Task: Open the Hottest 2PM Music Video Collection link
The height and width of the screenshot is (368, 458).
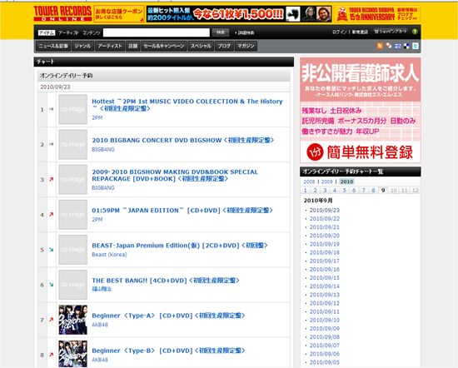Action: tap(187, 105)
